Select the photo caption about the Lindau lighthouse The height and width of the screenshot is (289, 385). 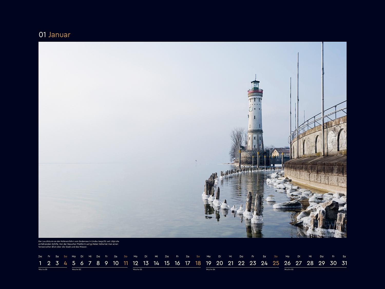[79, 244]
